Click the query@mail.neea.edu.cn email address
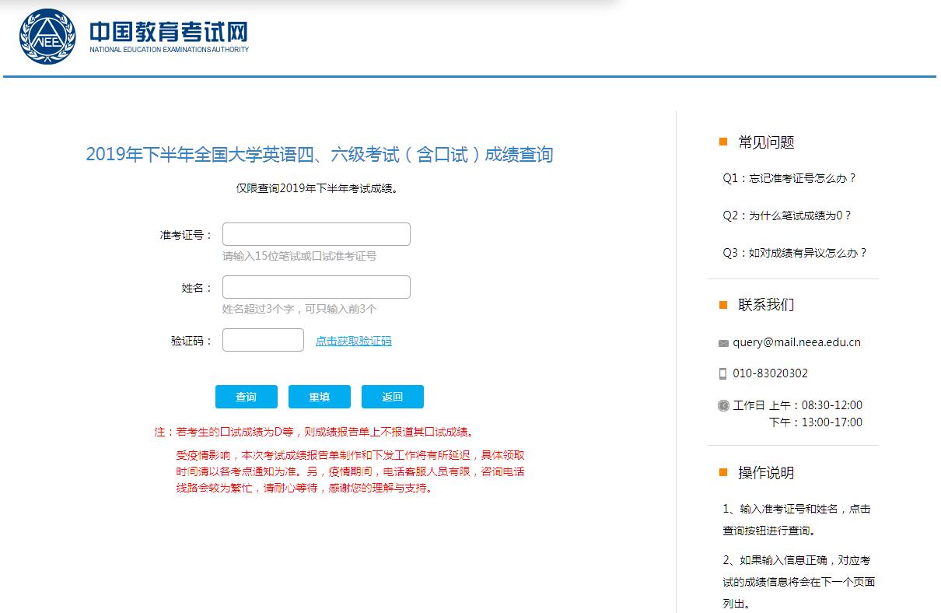 tap(796, 342)
